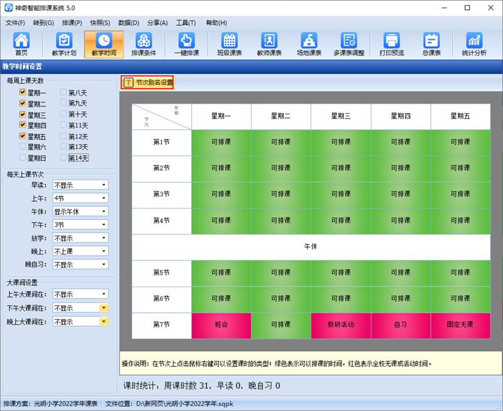Uncheck the 星期二 checkbox

click(x=23, y=103)
